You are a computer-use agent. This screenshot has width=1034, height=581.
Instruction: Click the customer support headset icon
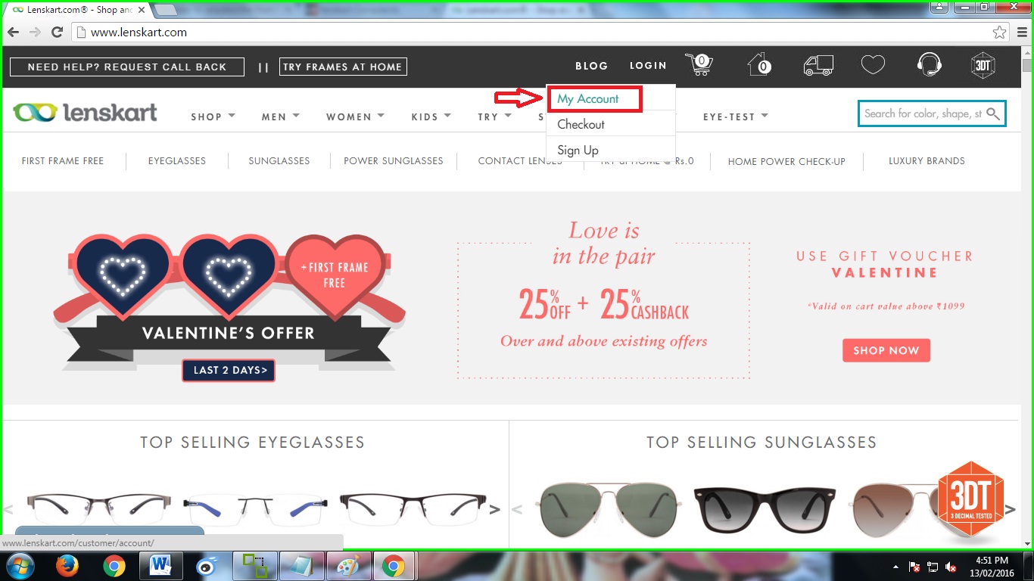(x=929, y=65)
